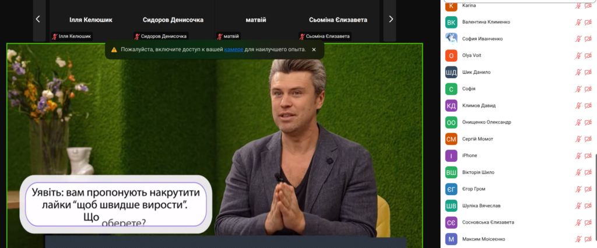
Task: Show next participants with the right arrow
Action: pos(391,19)
